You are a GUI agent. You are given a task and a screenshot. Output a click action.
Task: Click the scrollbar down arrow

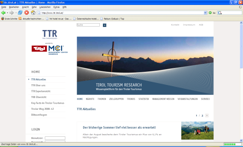(241, 141)
